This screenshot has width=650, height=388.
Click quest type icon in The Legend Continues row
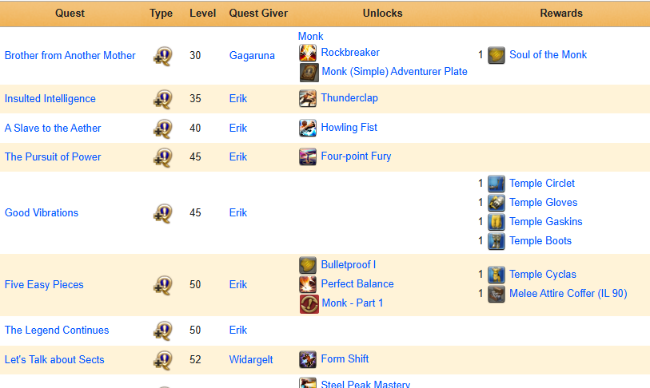click(x=163, y=331)
